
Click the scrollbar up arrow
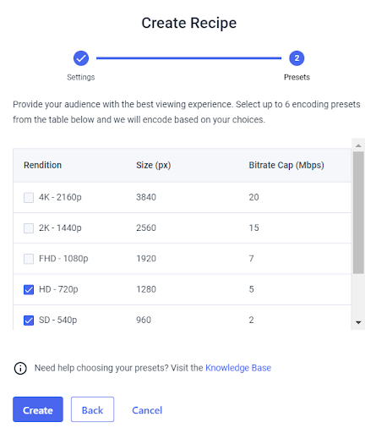click(x=358, y=145)
